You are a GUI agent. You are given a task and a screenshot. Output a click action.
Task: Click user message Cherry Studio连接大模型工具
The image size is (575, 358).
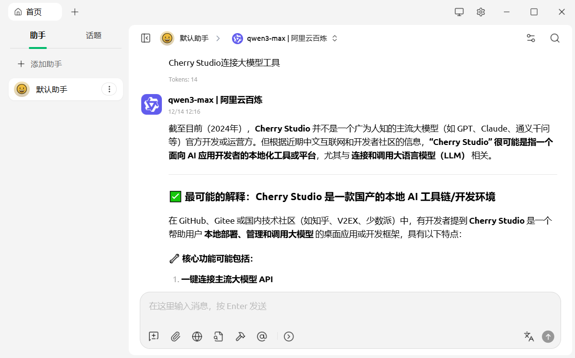[x=224, y=63]
